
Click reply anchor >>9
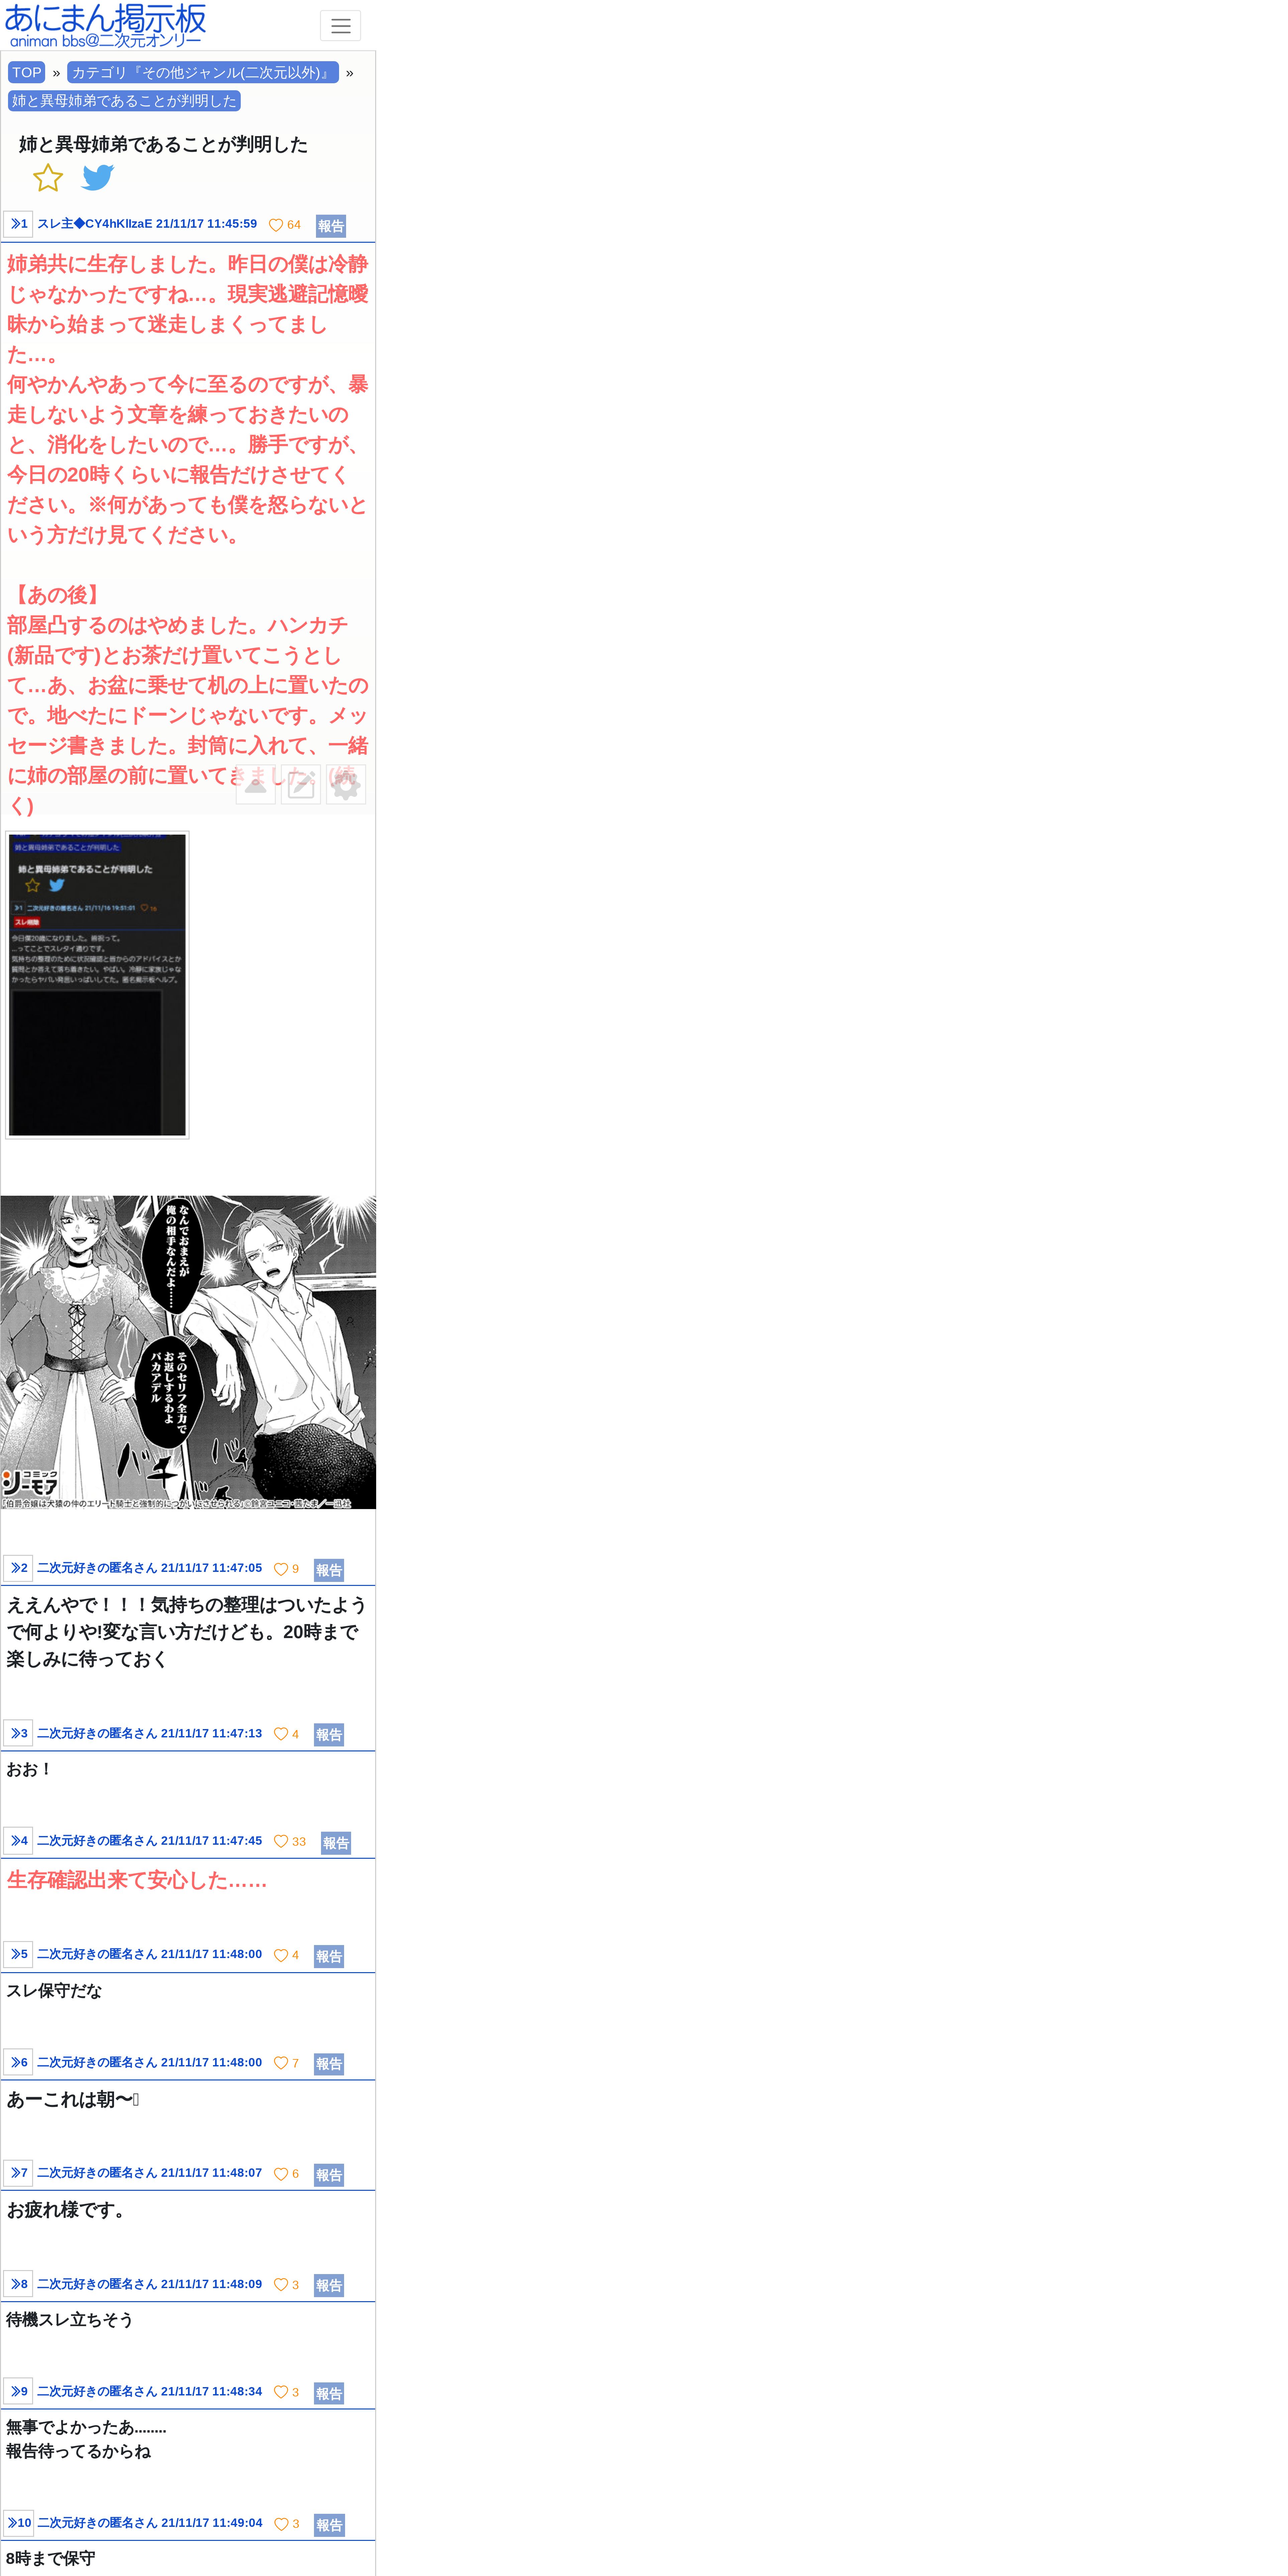18,2391
